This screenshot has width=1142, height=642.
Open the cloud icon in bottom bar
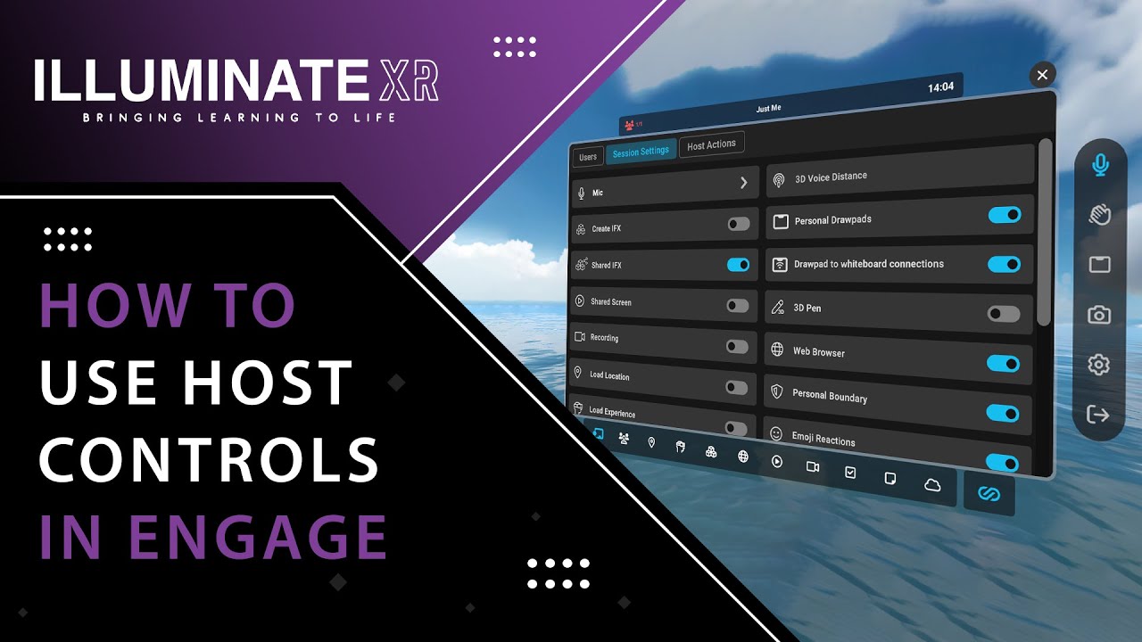[932, 485]
